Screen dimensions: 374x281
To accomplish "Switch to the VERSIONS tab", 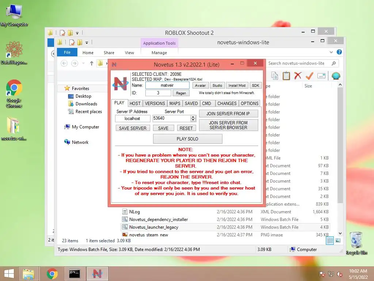I will 155,104.
